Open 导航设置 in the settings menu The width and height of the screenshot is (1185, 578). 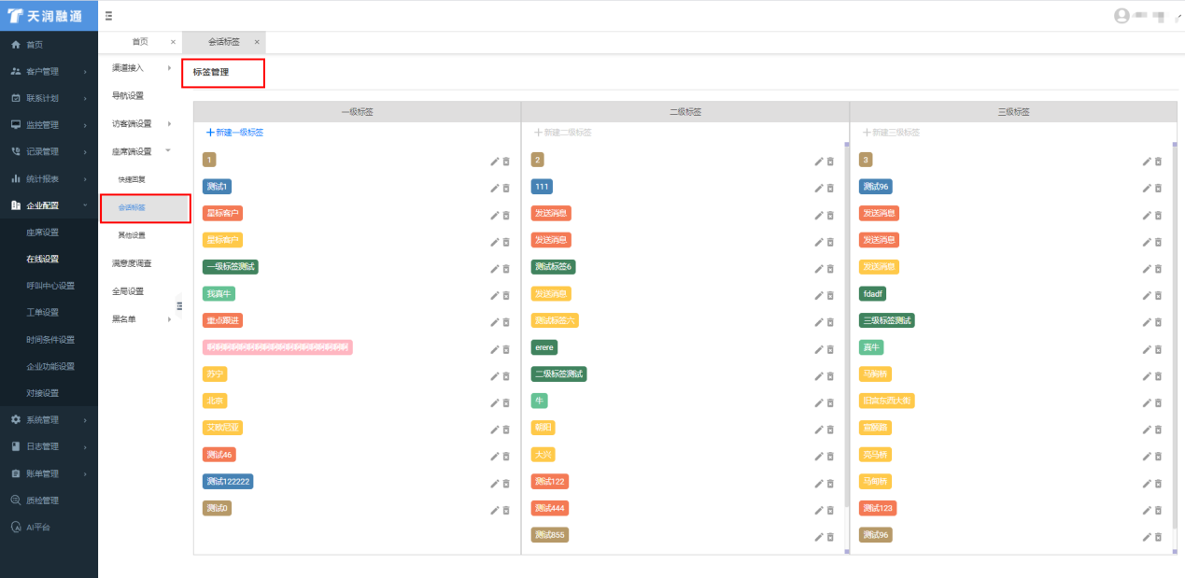tap(128, 95)
